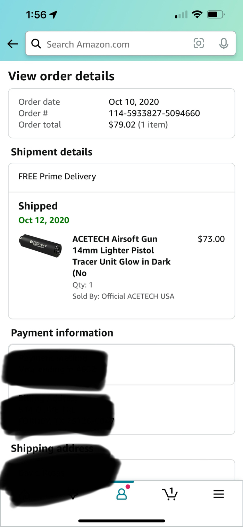Tap the microphone voice search icon
Screen dimensions: 243x527
click(224, 43)
